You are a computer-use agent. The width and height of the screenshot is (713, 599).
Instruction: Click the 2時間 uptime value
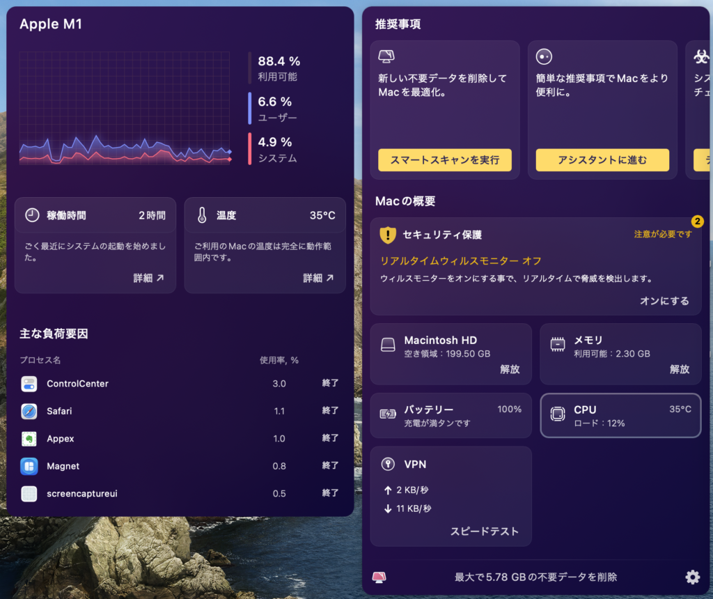coord(152,216)
